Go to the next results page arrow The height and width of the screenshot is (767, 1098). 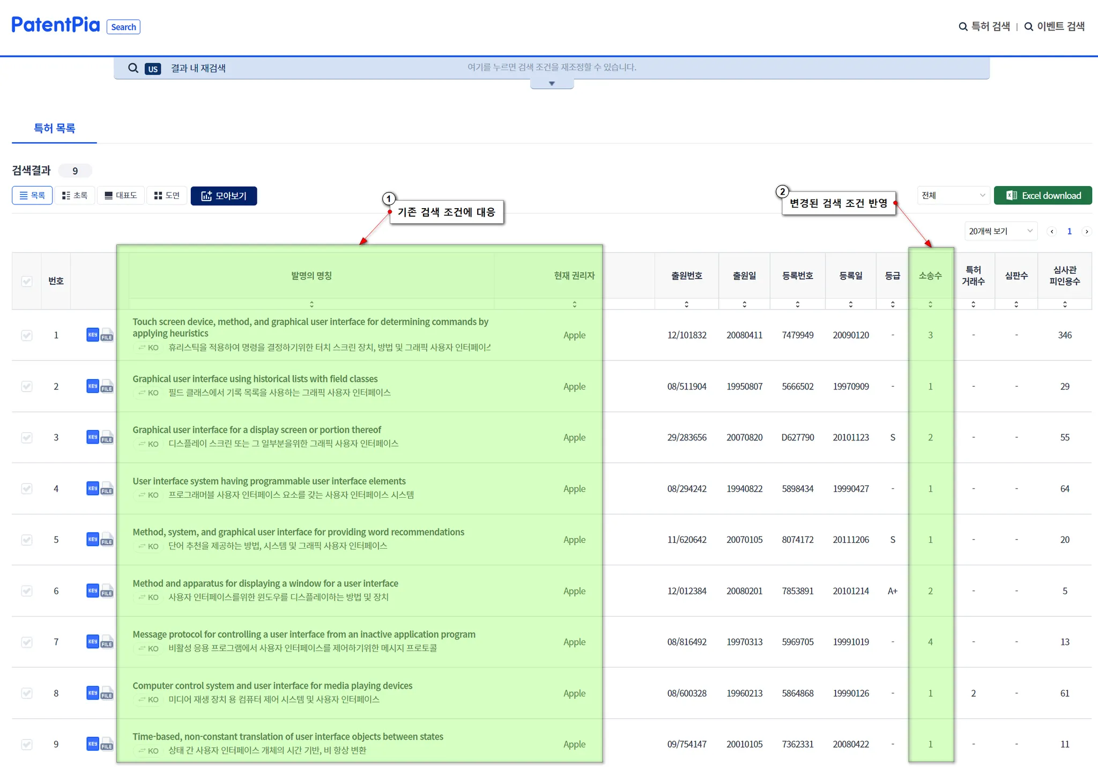pos(1087,232)
